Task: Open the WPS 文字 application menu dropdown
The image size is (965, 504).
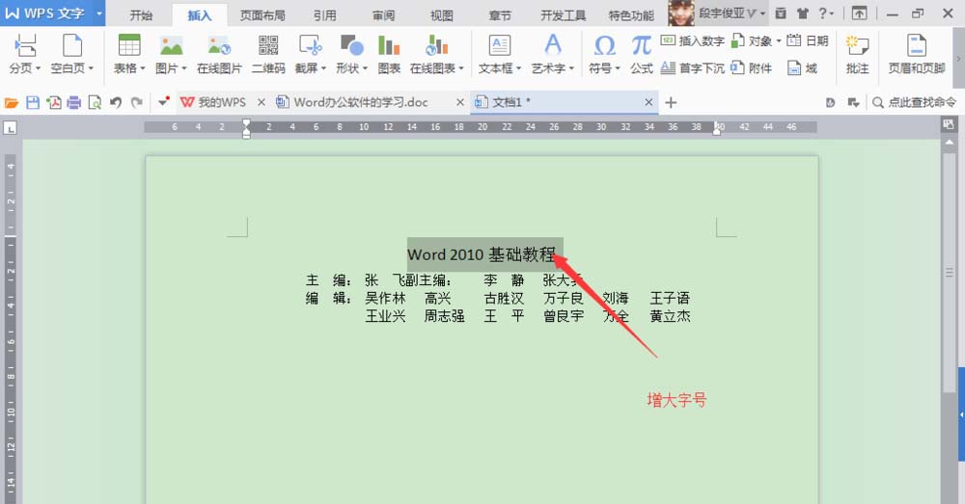Action: tap(99, 13)
